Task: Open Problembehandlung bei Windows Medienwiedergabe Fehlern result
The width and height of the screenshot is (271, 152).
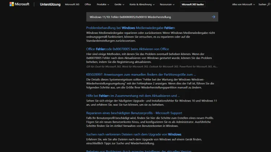Action: [x=130, y=28]
